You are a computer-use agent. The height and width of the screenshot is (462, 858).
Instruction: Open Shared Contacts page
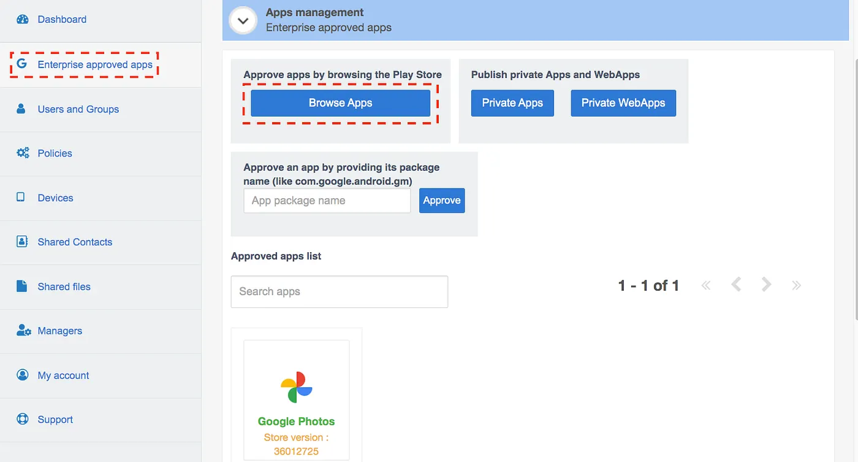point(75,242)
